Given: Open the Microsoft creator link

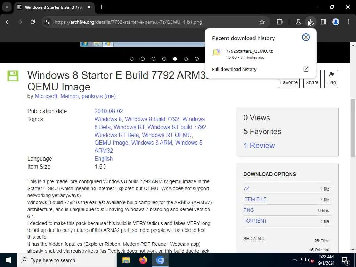Looking at the screenshot, I should coord(46,96).
